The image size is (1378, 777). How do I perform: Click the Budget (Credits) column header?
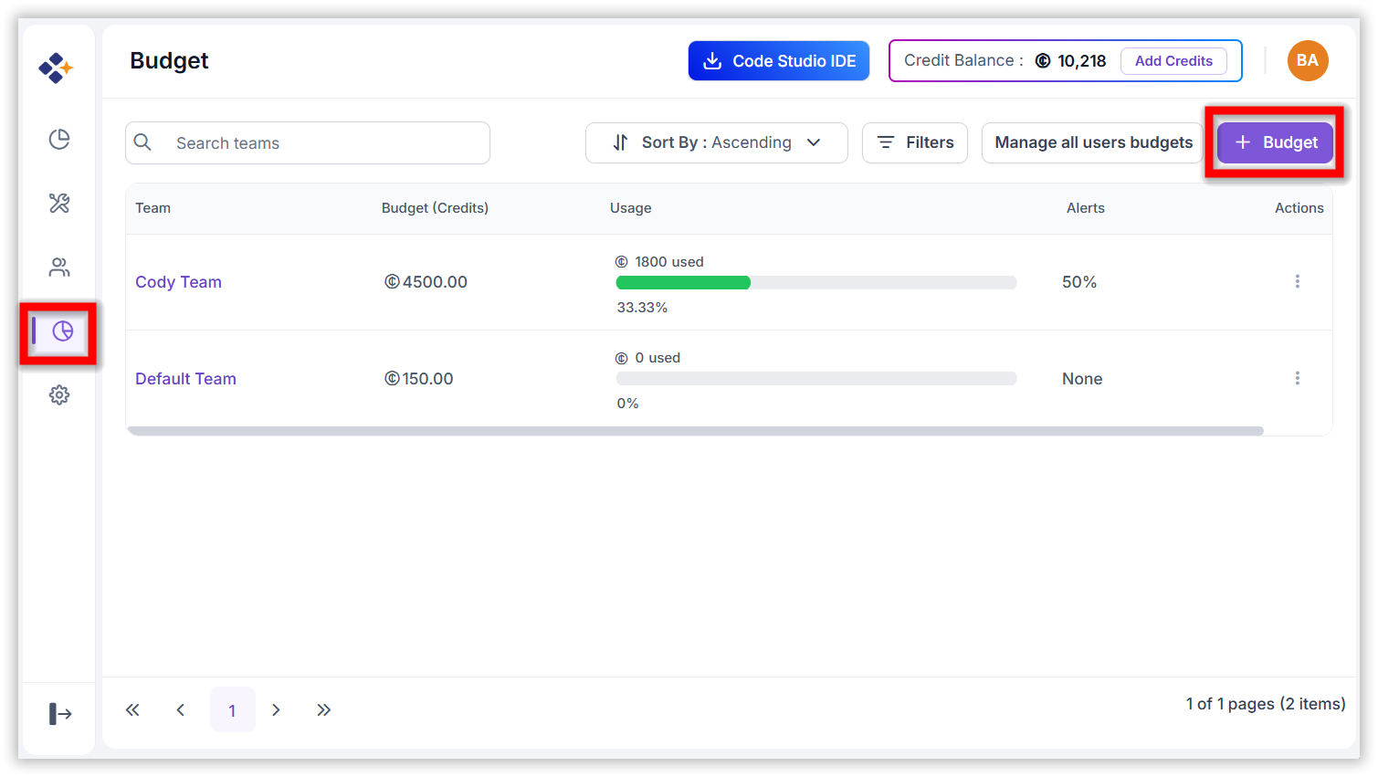click(435, 208)
